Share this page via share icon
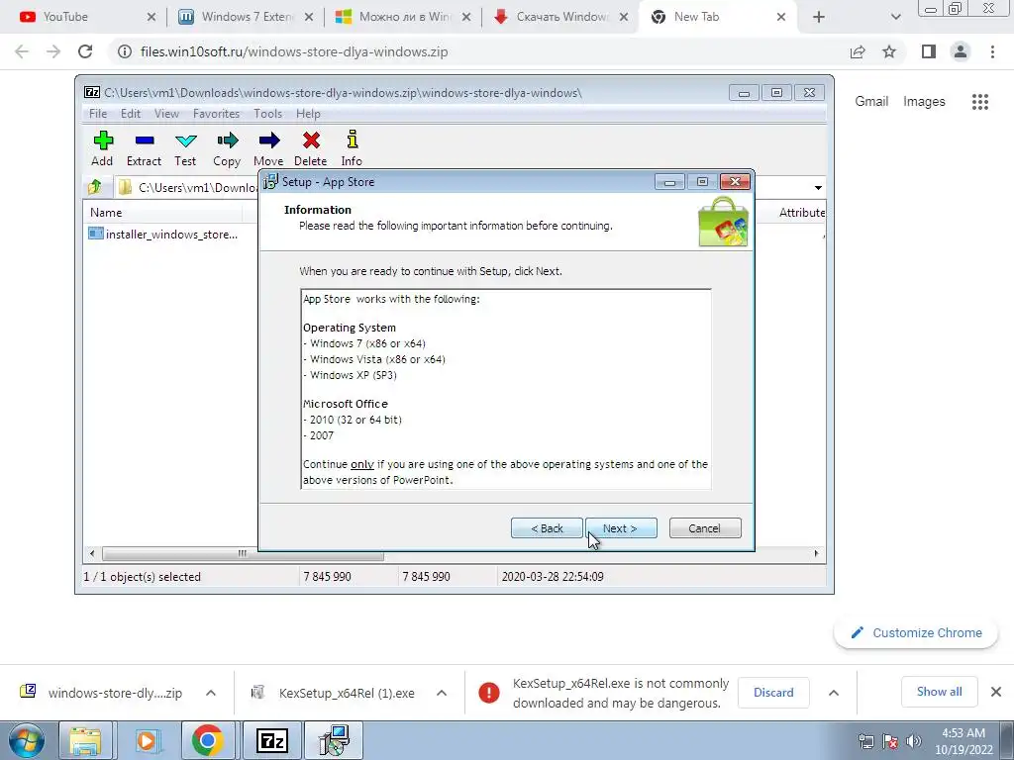The width and height of the screenshot is (1014, 760). [x=858, y=51]
